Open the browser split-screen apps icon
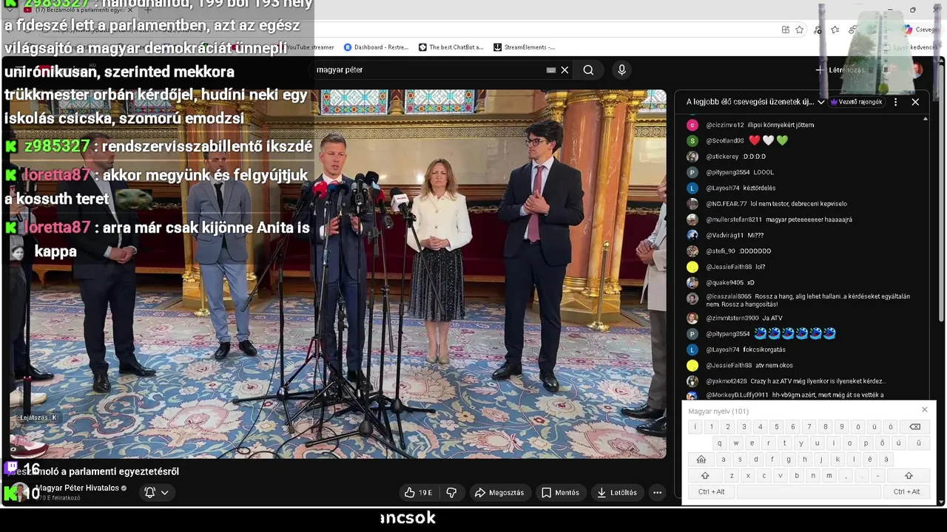This screenshot has height=532, width=947. (x=785, y=30)
